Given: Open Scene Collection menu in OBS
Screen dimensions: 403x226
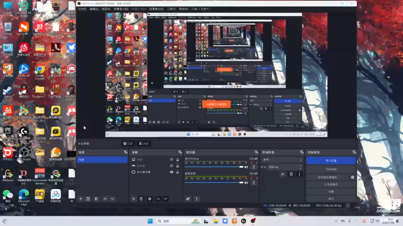Looking at the screenshot, I should 157,9.
